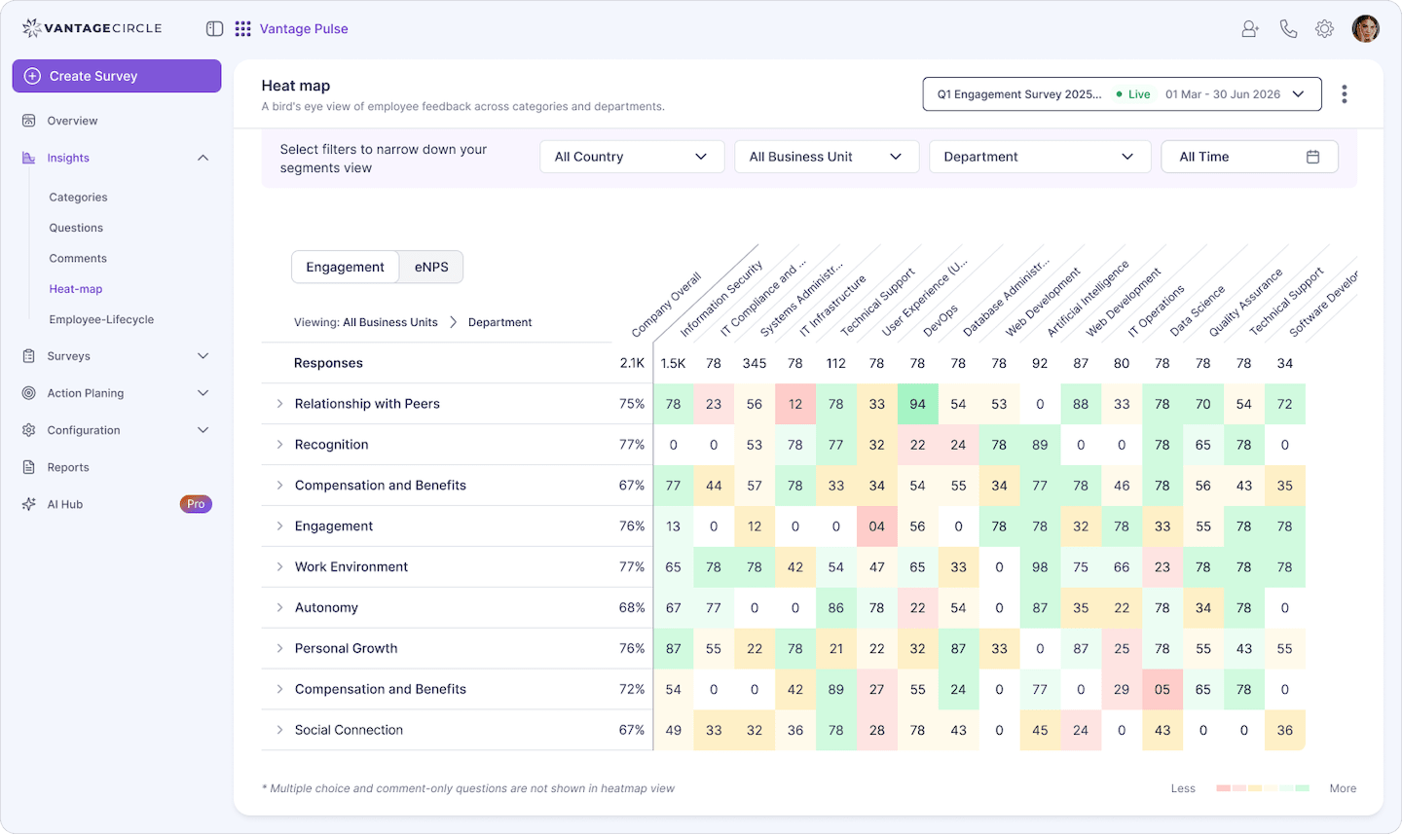Viewport: 1402px width, 834px height.
Task: Open the Department filter dropdown
Action: point(1039,156)
